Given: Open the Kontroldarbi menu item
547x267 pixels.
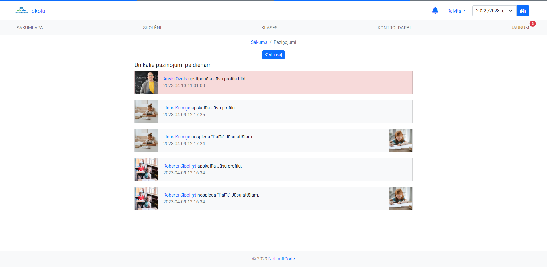Looking at the screenshot, I should [394, 28].
